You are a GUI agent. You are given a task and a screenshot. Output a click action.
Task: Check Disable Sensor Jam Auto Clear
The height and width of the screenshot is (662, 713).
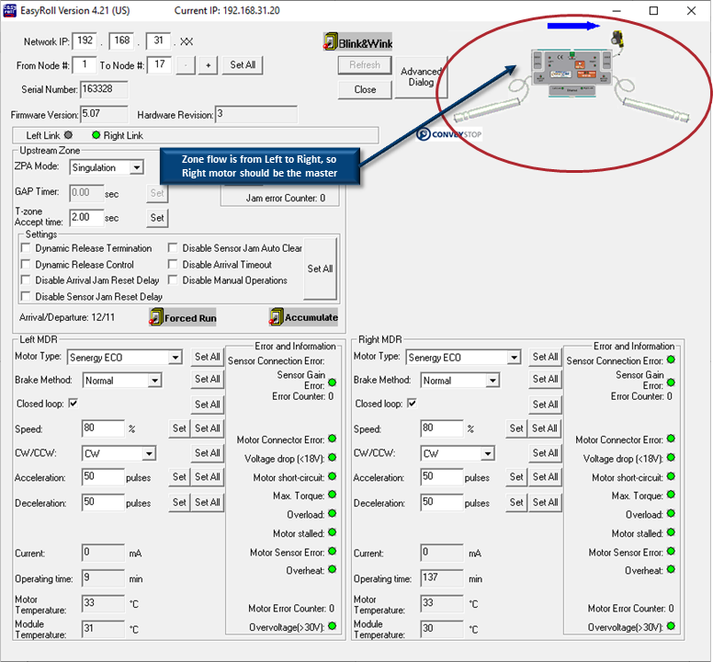point(173,248)
